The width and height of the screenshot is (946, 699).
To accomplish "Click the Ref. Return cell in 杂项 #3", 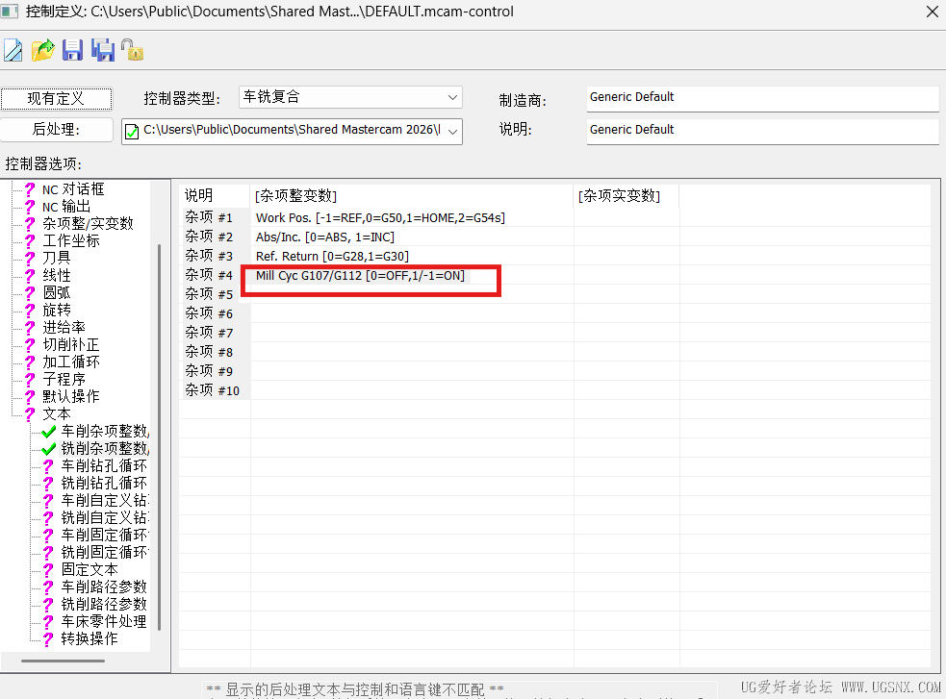I will point(412,256).
